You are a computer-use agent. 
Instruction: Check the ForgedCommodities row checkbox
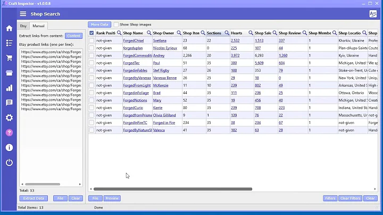point(91,55)
